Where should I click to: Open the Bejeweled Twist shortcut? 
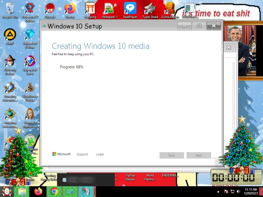click(30, 65)
